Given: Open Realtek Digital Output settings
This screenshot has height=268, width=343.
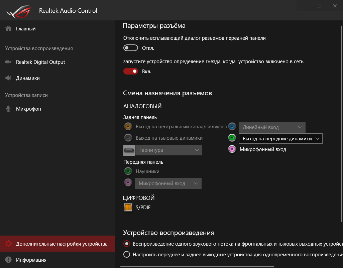Looking at the screenshot, I should pos(40,62).
